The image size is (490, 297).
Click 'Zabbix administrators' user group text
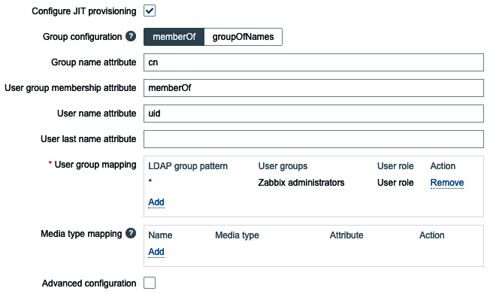pos(301,183)
